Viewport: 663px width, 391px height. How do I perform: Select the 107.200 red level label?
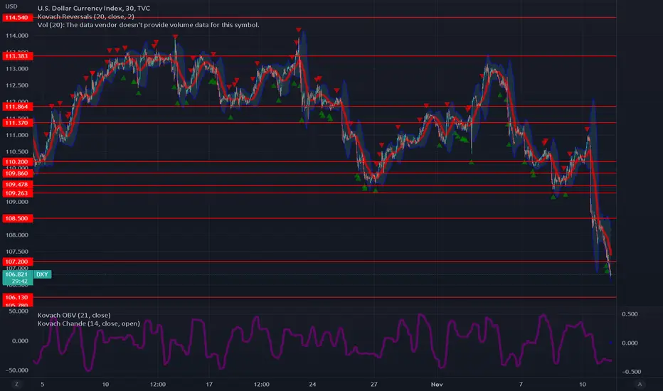click(x=17, y=262)
